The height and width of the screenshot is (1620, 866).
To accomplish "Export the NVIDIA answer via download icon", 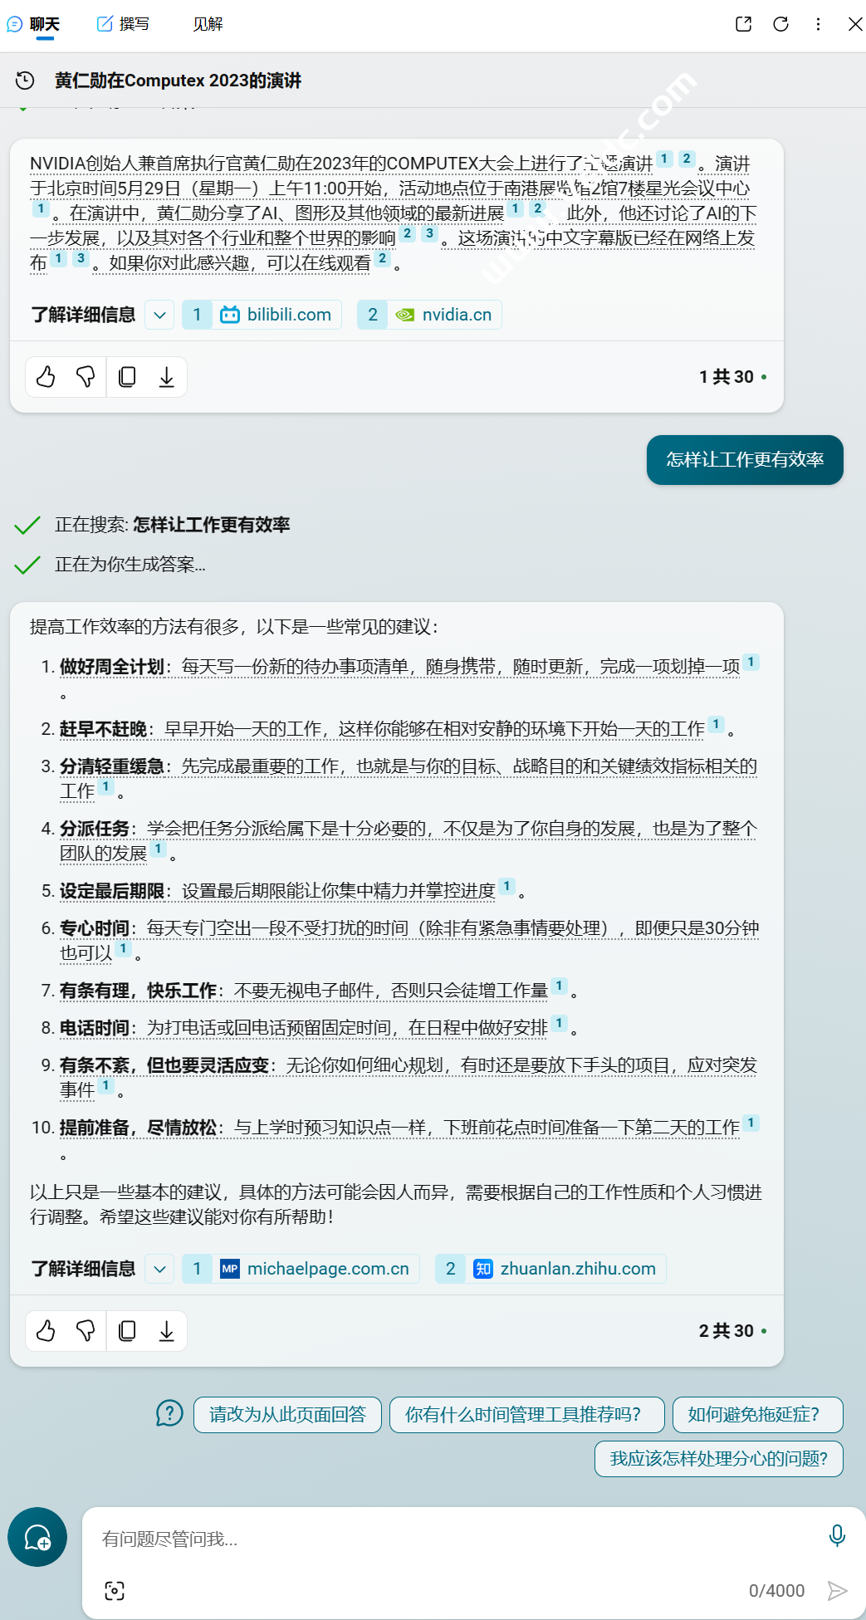I will 166,377.
